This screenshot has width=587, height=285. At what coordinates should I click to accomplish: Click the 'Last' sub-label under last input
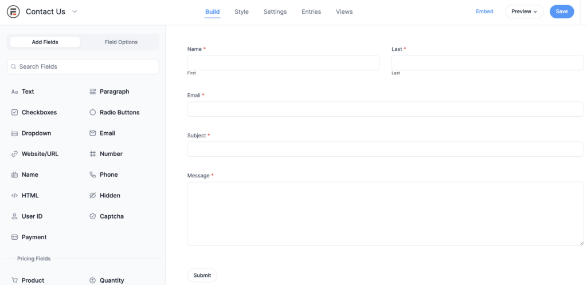point(396,73)
